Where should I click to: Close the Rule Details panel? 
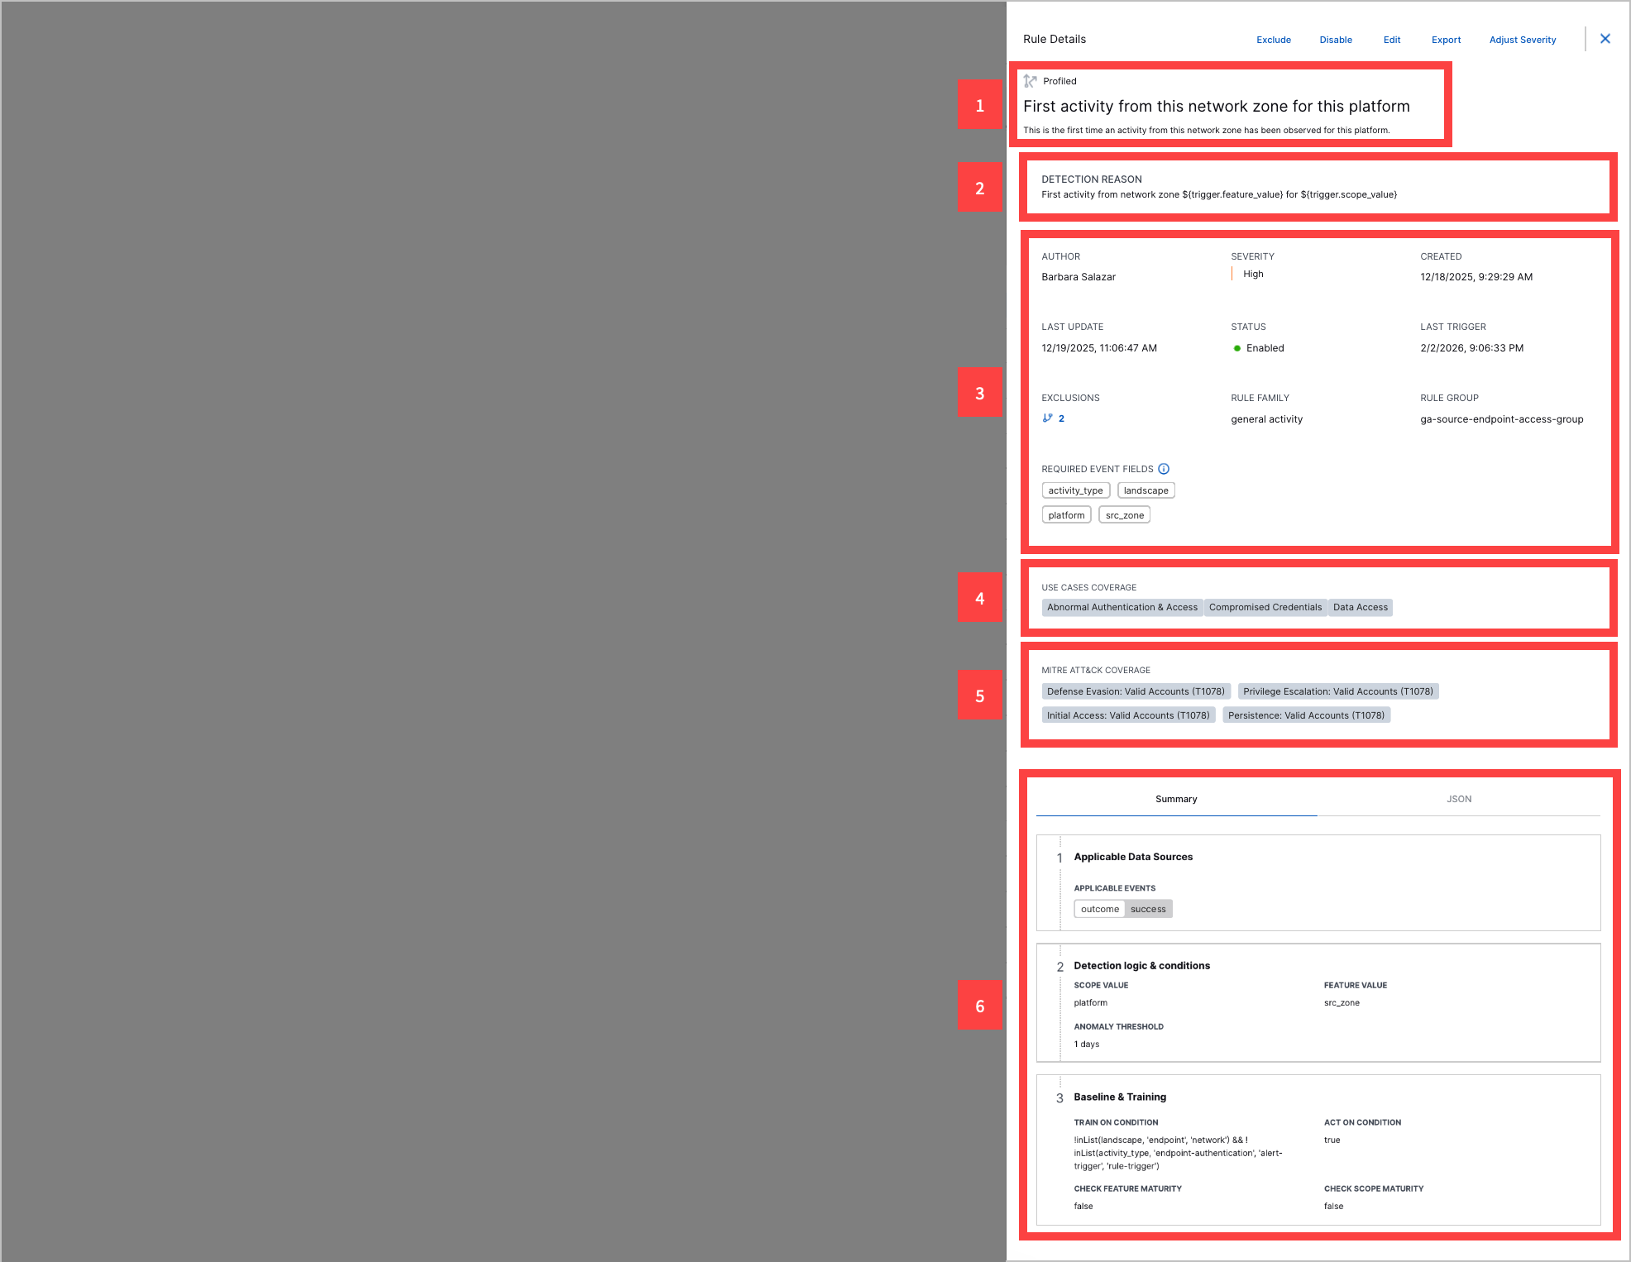1605,38
